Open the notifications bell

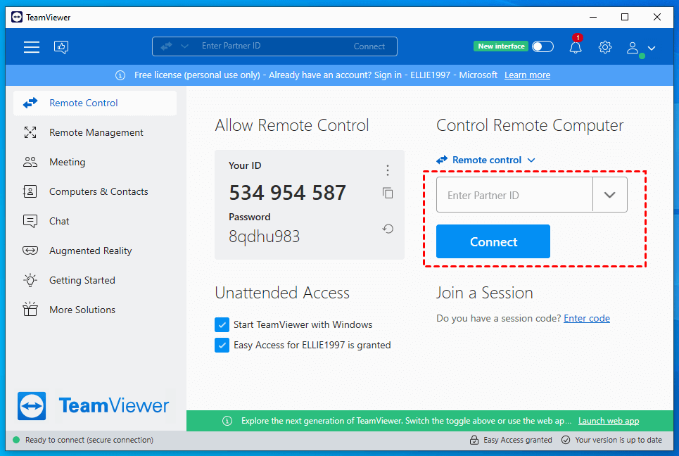point(576,47)
